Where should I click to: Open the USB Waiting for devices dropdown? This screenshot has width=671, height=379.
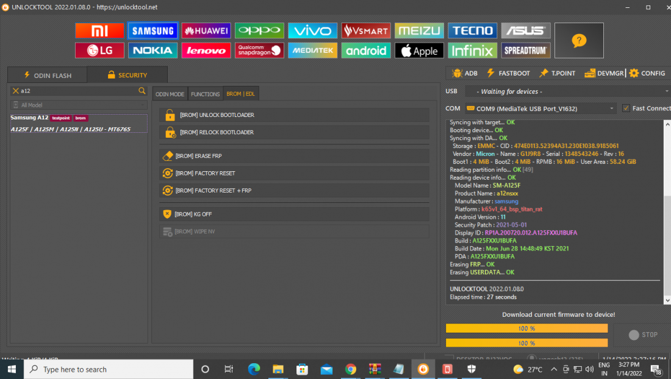click(x=567, y=91)
